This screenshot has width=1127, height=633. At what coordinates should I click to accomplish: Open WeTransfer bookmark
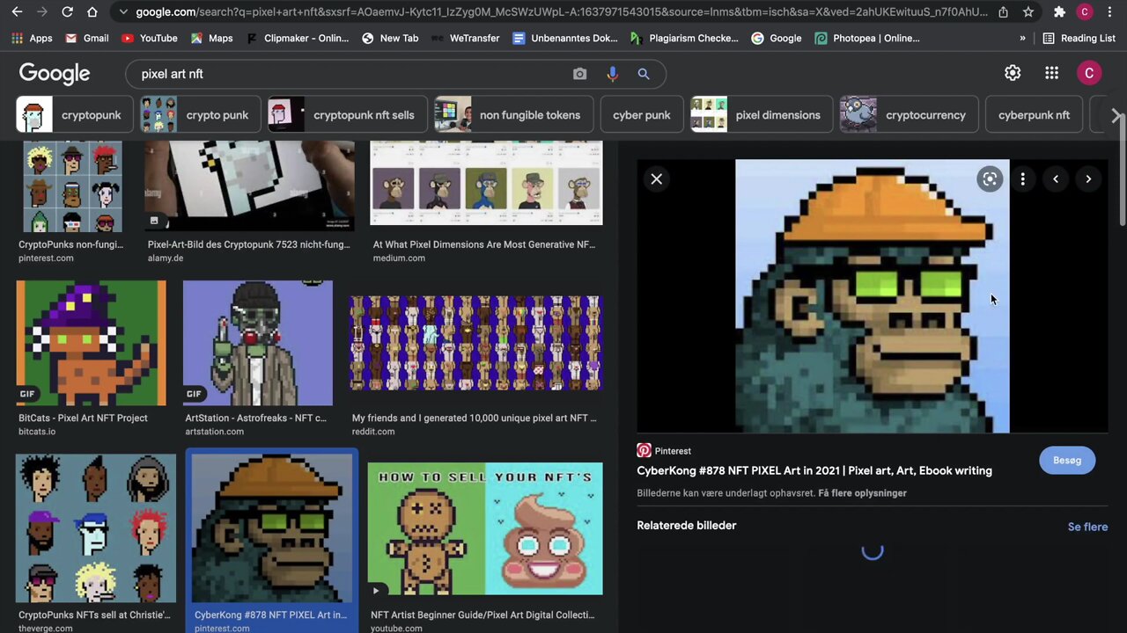(465, 39)
